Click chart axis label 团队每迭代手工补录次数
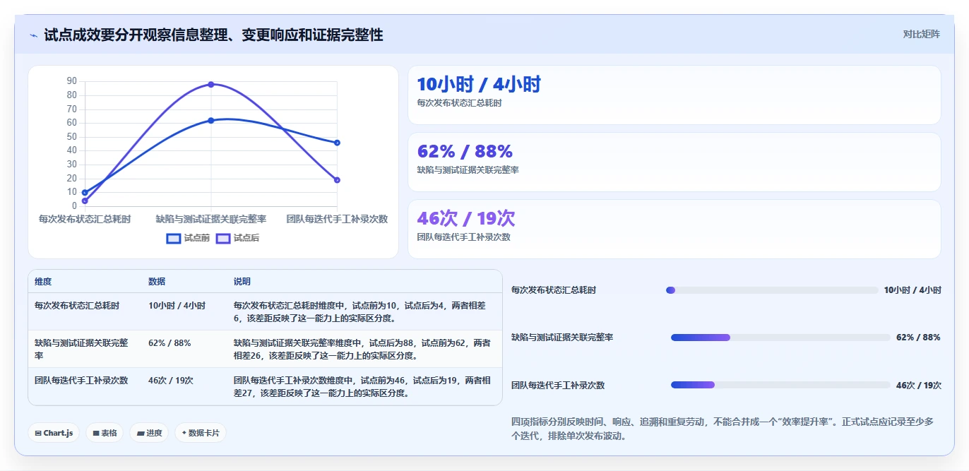 click(337, 219)
